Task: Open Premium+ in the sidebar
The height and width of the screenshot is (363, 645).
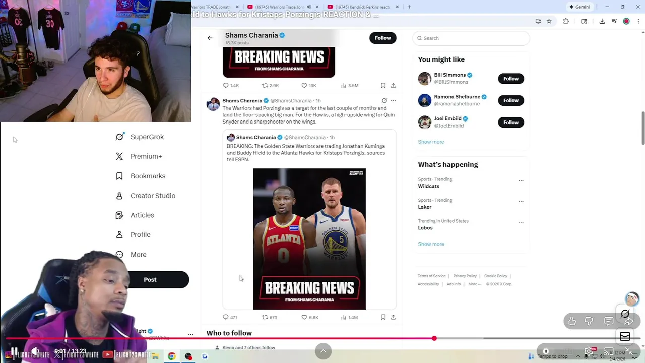Action: pyautogui.click(x=139, y=156)
